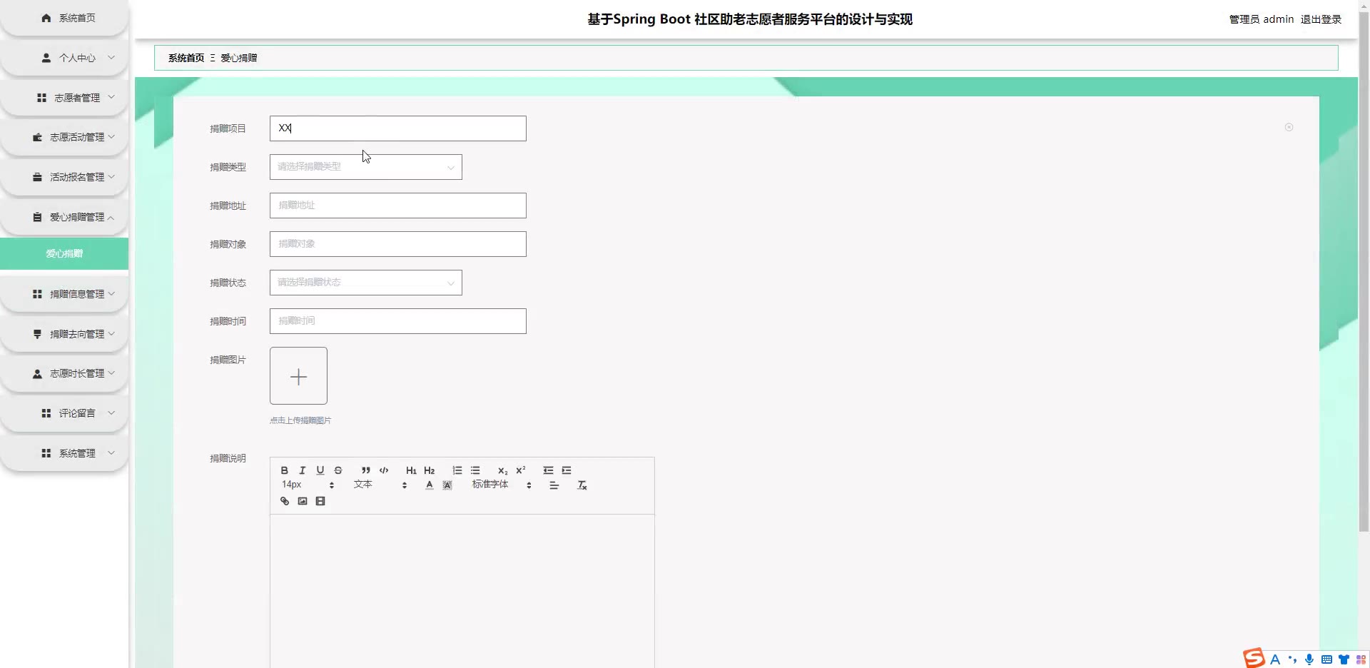Click the 系统首页 breadcrumb link
This screenshot has width=1370, height=668.
(186, 58)
